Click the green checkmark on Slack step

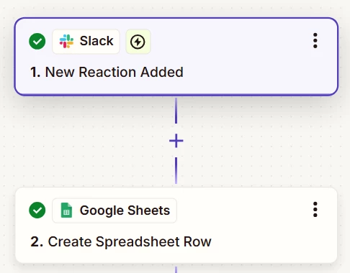[x=37, y=42]
